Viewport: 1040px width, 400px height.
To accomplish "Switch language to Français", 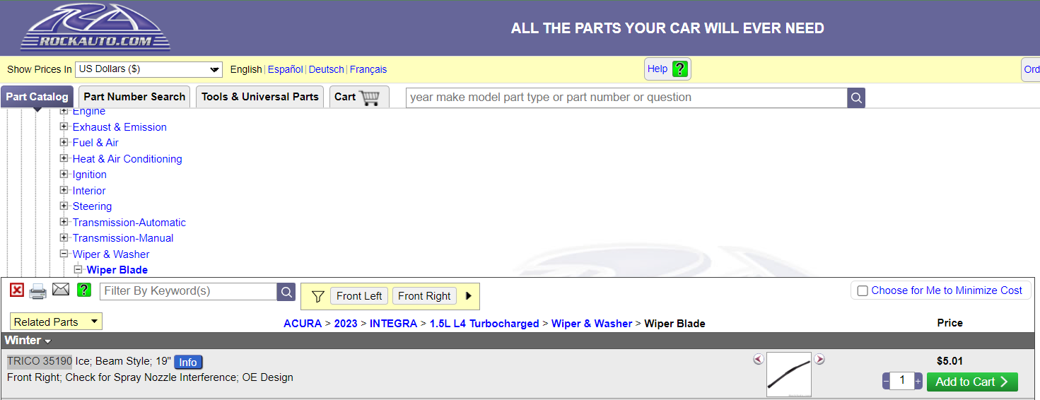I will pyautogui.click(x=368, y=69).
